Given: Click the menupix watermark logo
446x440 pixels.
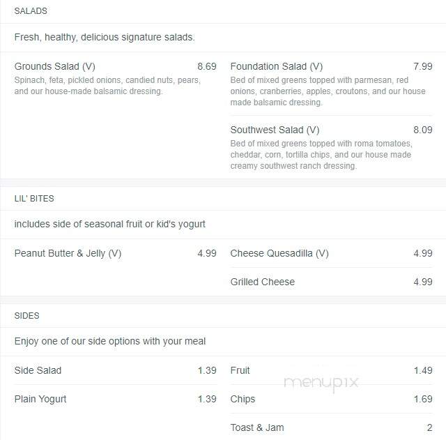Looking at the screenshot, I should (321, 383).
